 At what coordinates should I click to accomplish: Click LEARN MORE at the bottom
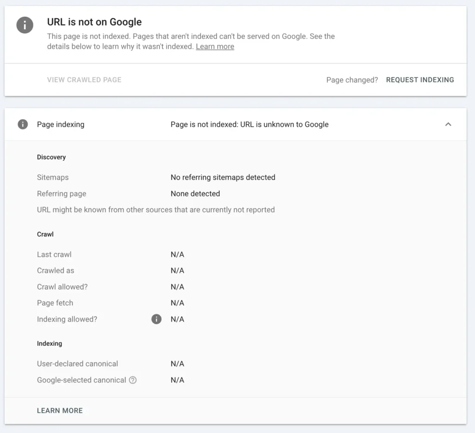pos(60,410)
